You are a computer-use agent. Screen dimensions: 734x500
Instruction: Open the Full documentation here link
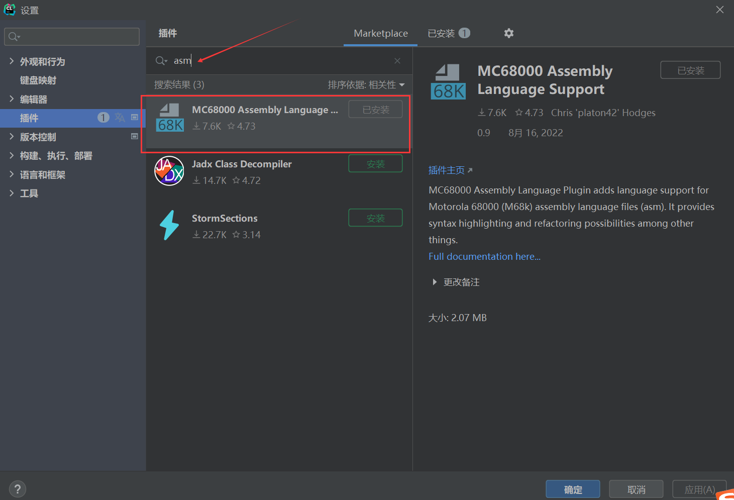click(484, 256)
